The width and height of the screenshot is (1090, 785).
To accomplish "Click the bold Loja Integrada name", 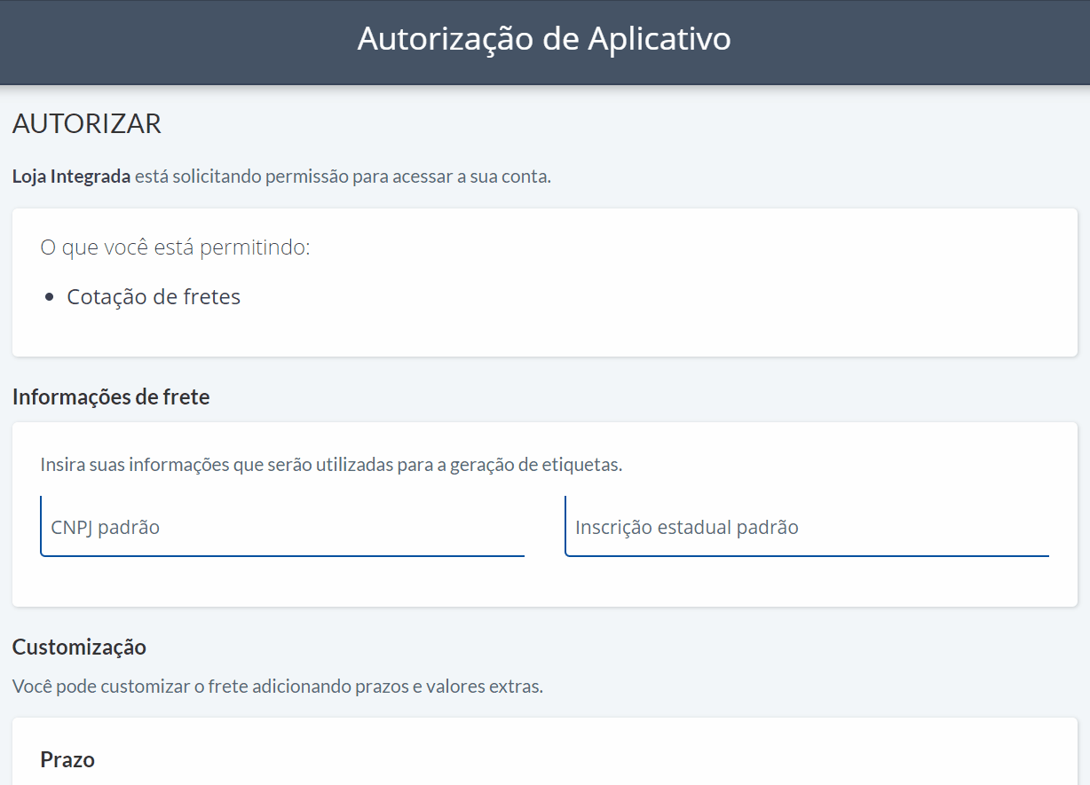I will (x=71, y=176).
